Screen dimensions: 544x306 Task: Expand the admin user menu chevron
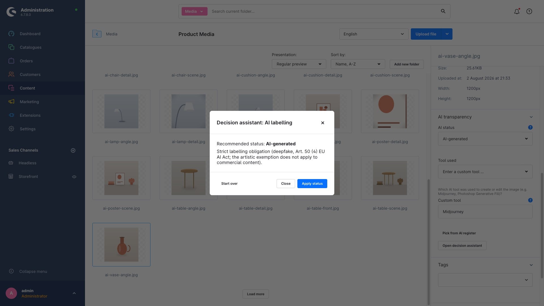(x=74, y=293)
